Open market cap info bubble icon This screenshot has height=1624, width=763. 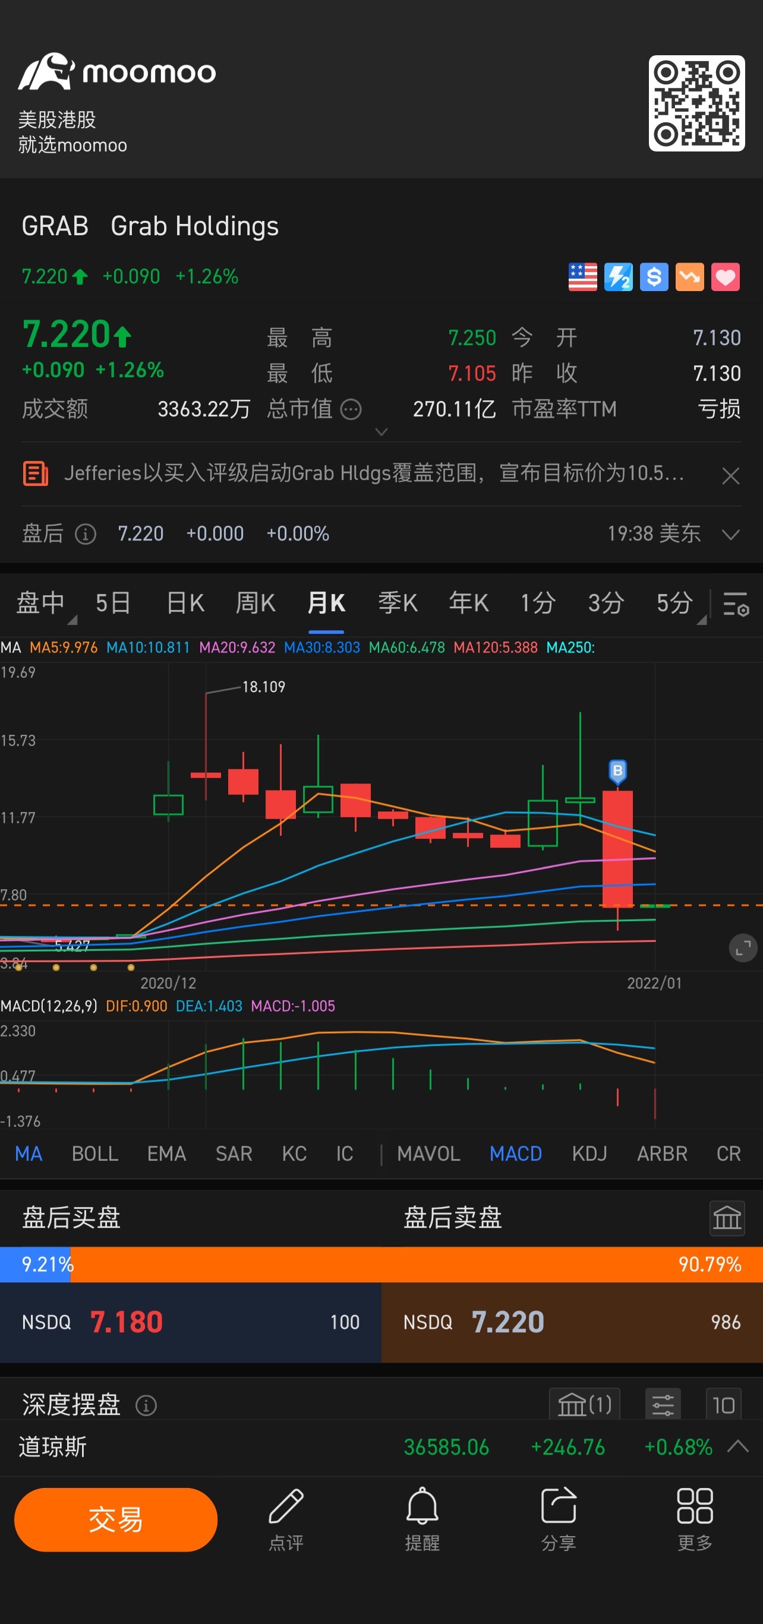coord(351,409)
